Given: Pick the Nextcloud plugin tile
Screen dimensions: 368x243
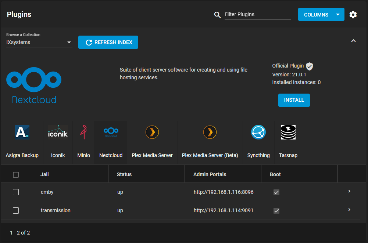Looking at the screenshot, I should point(111,142).
